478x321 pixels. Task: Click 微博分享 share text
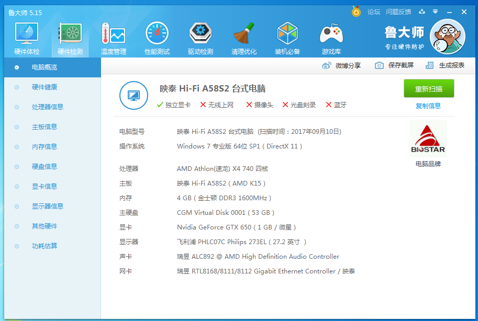coord(348,65)
